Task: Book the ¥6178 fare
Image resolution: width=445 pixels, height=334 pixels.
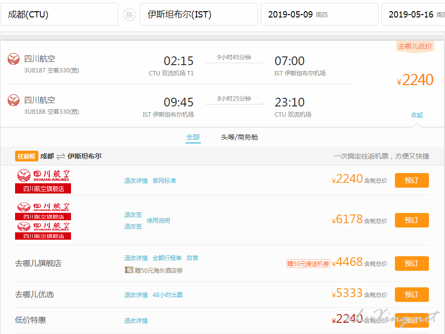Action: pyautogui.click(x=412, y=220)
